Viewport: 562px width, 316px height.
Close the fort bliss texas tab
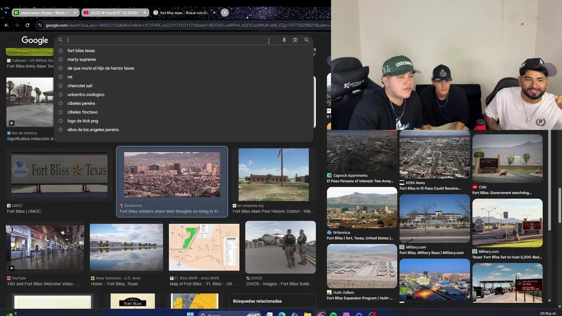point(214,13)
